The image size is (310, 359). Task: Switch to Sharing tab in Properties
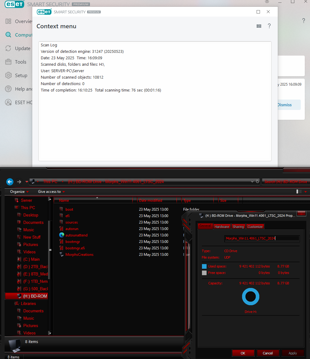click(x=238, y=226)
